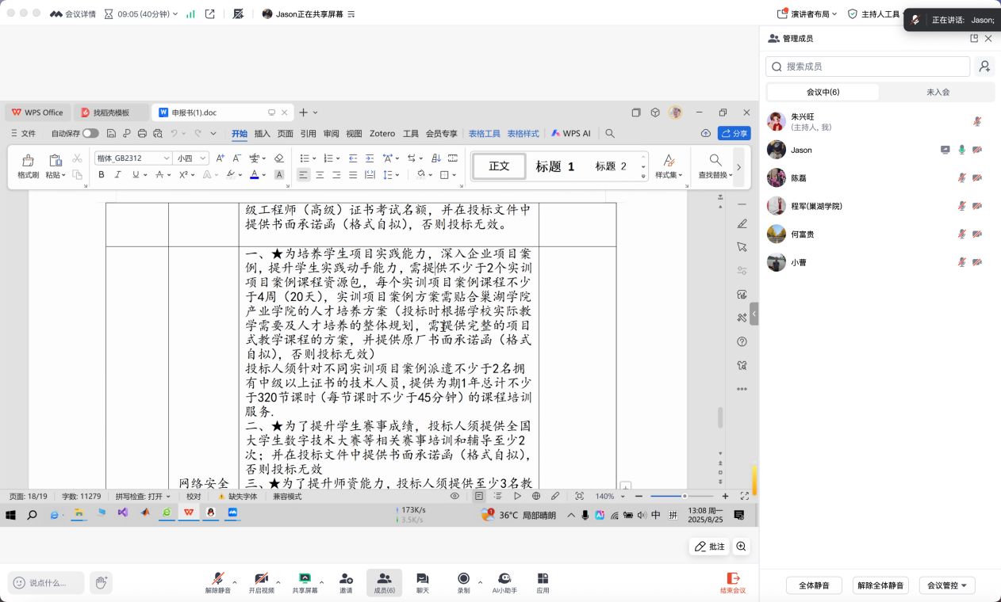Expand the font name dropdown 楷体_GB2312
This screenshot has height=602, width=1001.
tap(167, 158)
